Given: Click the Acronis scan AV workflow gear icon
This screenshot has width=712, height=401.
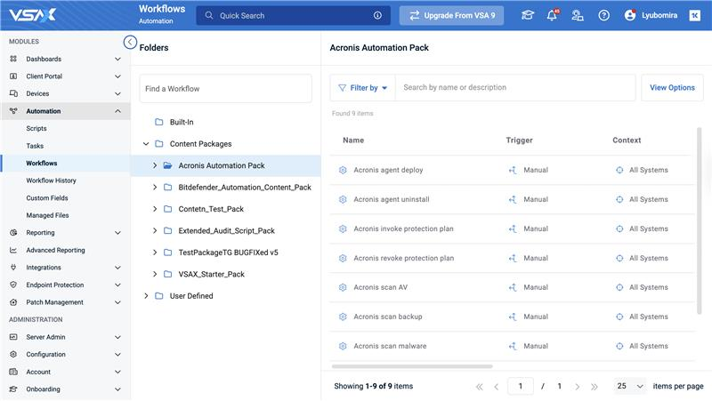Looking at the screenshot, I should click(343, 287).
